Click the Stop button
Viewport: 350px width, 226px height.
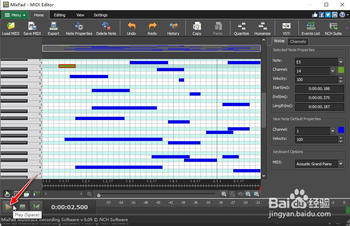pyautogui.click(x=22, y=207)
